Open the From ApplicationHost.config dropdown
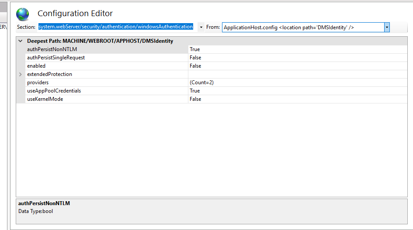 click(x=387, y=27)
